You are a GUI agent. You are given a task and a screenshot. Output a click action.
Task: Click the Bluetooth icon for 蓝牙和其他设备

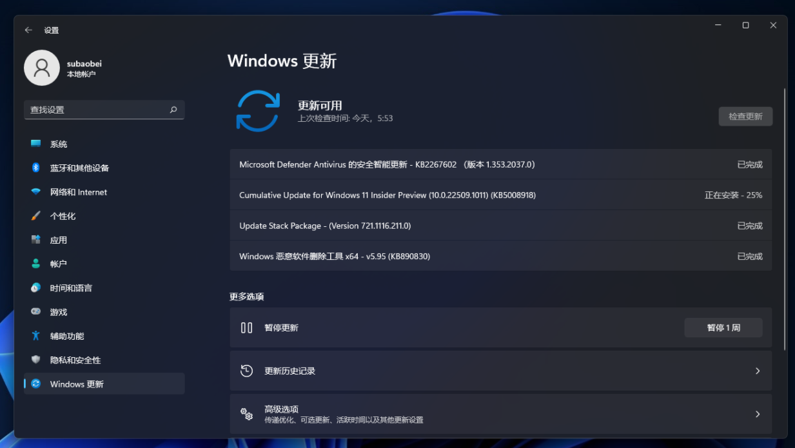36,168
